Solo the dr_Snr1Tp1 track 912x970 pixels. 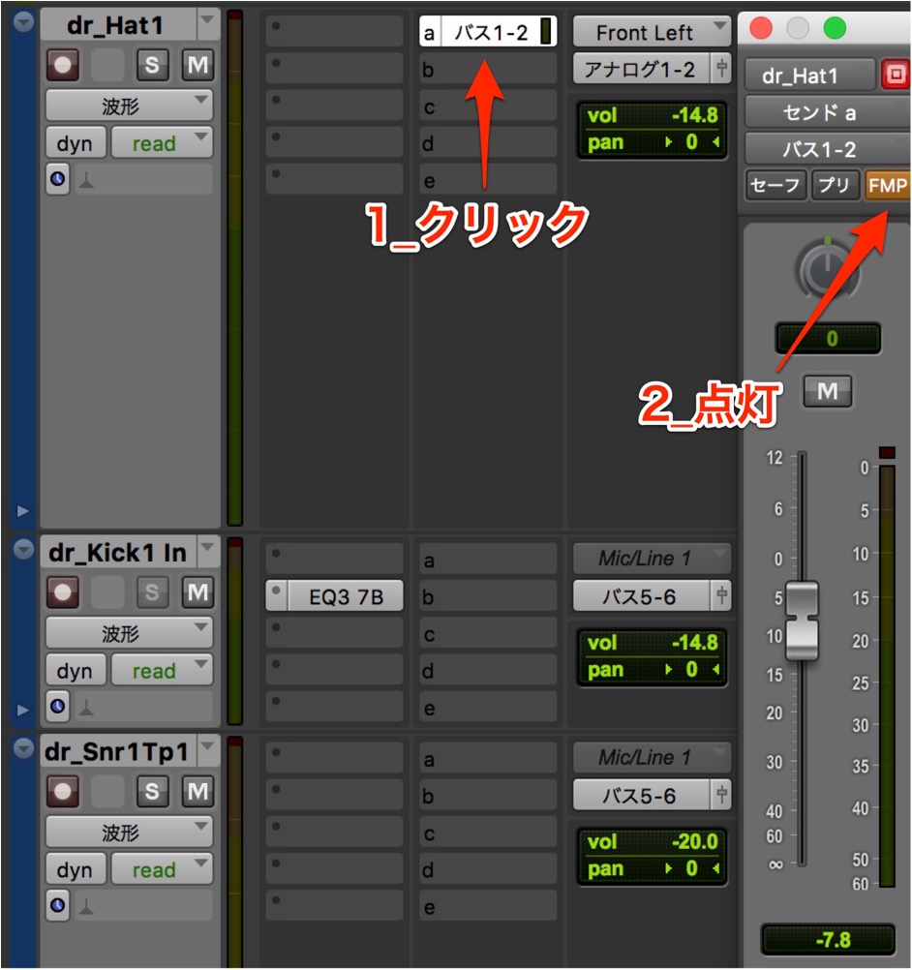[152, 791]
